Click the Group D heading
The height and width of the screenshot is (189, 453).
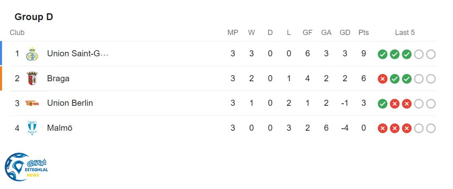[x=34, y=17]
